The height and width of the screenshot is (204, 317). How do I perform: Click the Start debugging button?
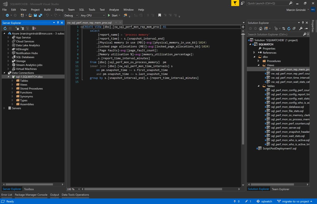coord(113,15)
